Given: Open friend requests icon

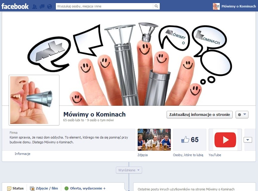Looking at the screenshot, I should [35, 7].
